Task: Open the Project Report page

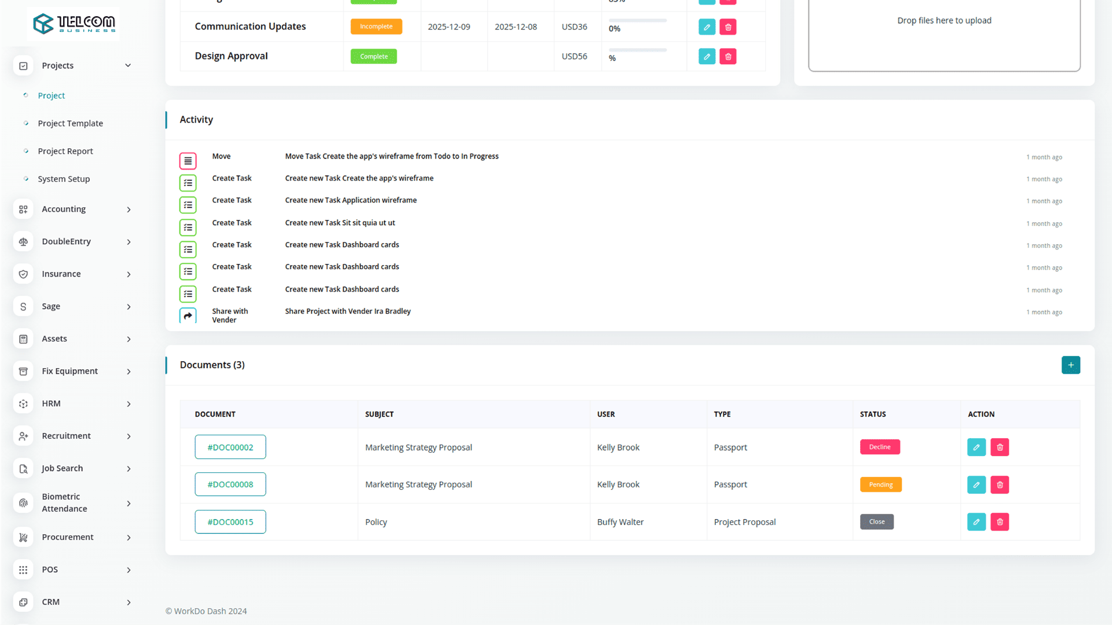Action: pyautogui.click(x=65, y=151)
